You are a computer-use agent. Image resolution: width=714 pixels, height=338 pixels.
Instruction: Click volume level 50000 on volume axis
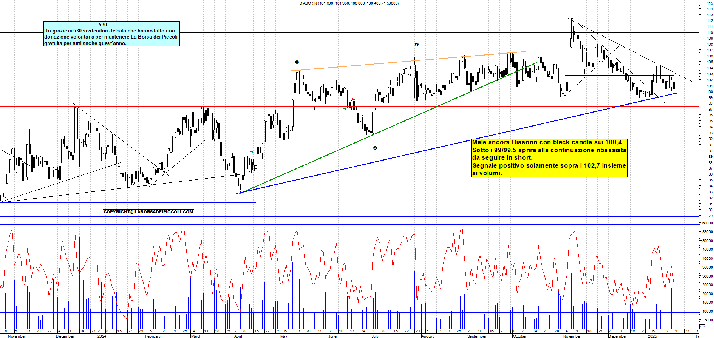point(708,241)
